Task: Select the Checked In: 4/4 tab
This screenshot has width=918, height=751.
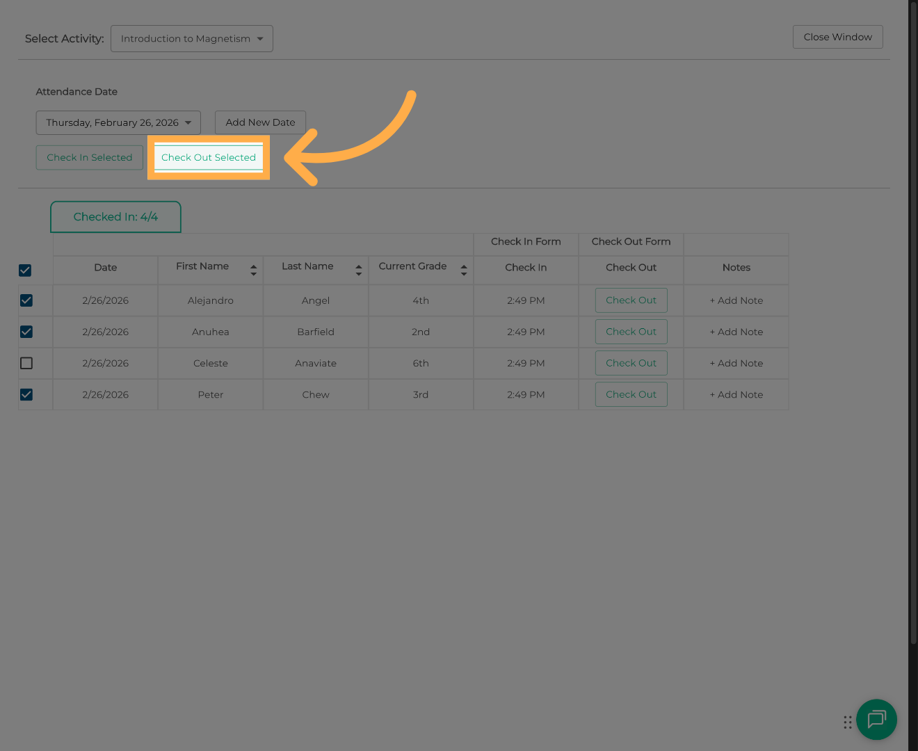Action: click(115, 217)
